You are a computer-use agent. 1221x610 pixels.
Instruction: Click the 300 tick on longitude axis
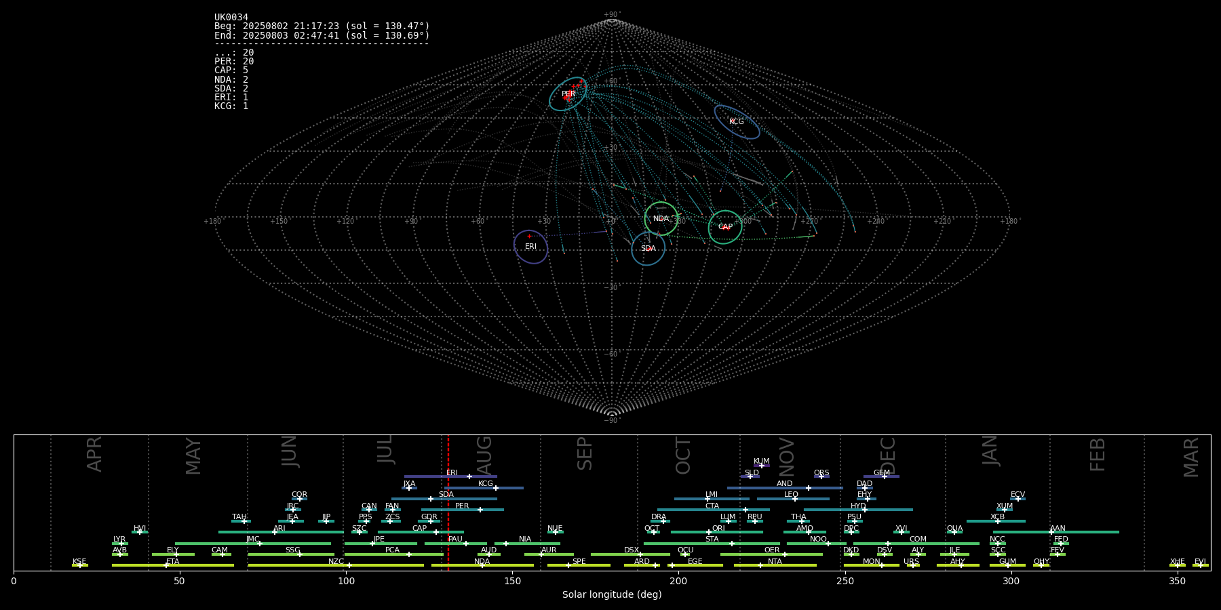[1011, 581]
